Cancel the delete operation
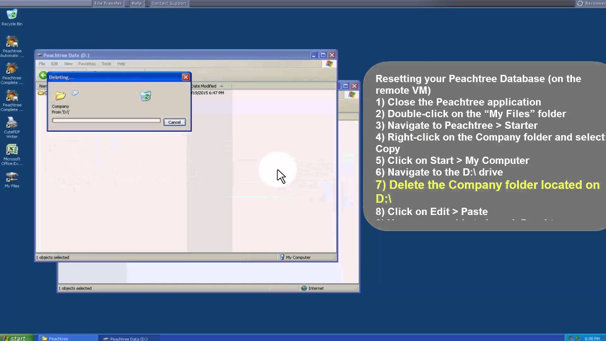 click(174, 122)
